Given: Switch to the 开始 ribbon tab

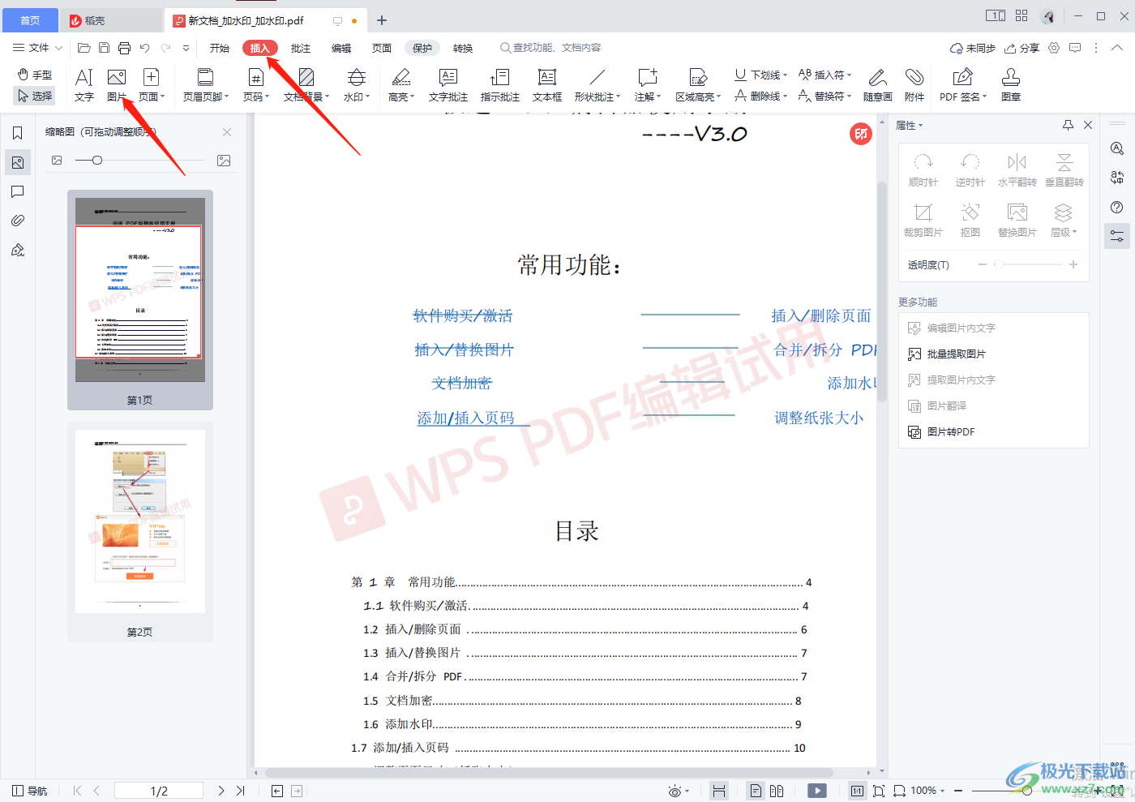Looking at the screenshot, I should 220,48.
